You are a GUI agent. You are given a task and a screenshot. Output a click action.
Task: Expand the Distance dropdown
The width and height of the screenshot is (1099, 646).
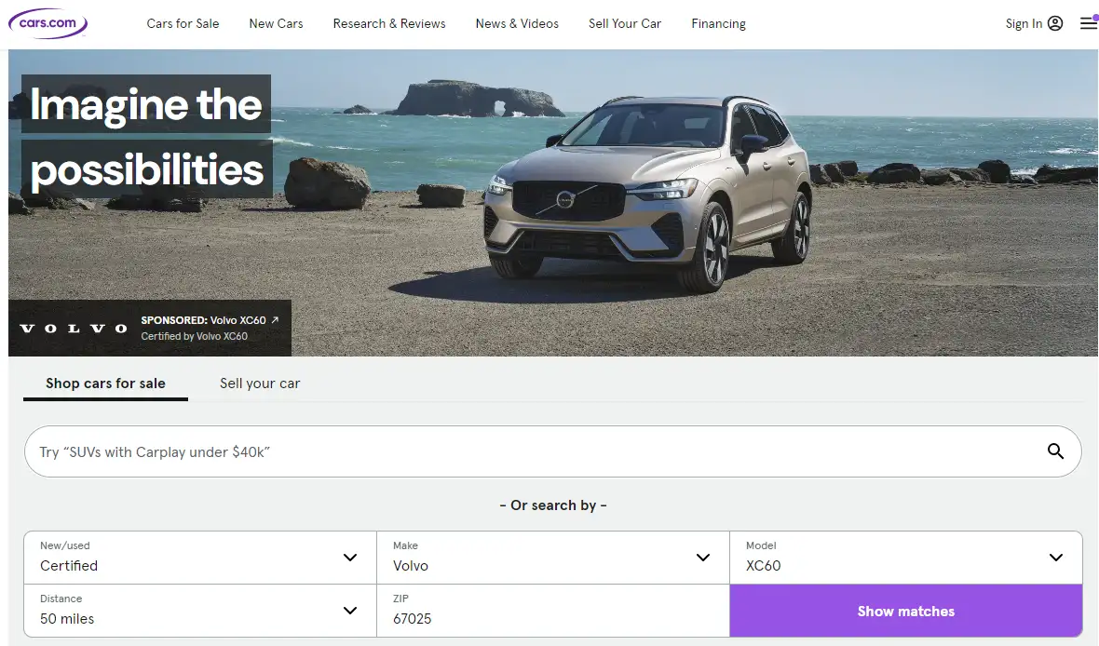[x=199, y=611]
